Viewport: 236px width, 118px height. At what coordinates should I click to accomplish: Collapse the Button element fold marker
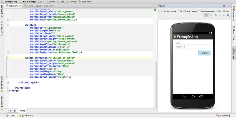click(x=8, y=58)
